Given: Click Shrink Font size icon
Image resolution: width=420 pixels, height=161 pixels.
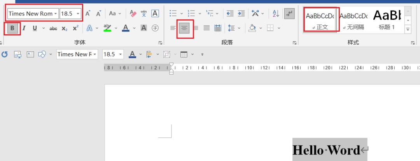Looking at the screenshot, I should (99, 13).
